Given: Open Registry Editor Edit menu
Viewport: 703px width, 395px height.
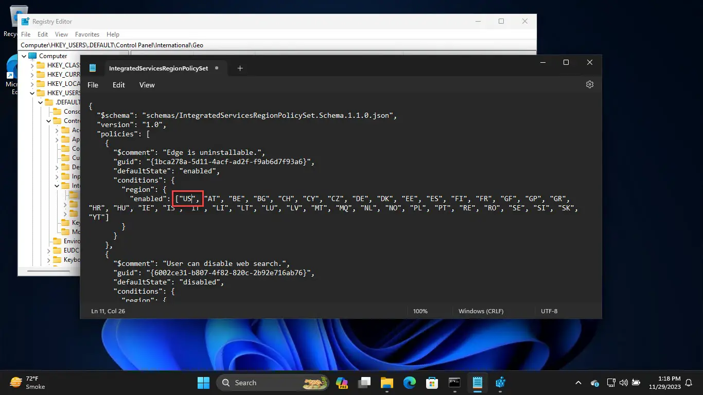Looking at the screenshot, I should [43, 34].
